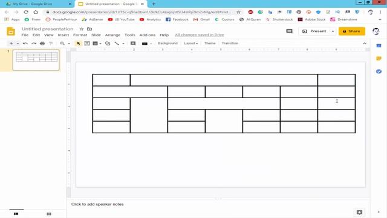Open comment history icon
The width and height of the screenshot is (387, 218).
[x=289, y=31]
